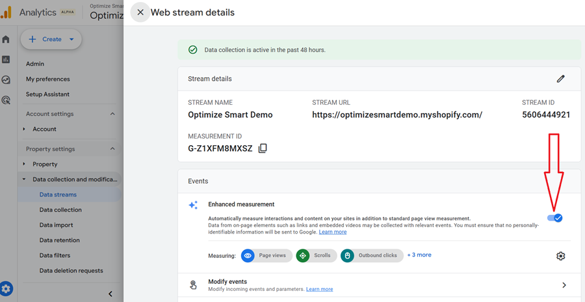585x302 pixels.
Task: Click Learn more under Enhanced measurement
Action: [333, 232]
